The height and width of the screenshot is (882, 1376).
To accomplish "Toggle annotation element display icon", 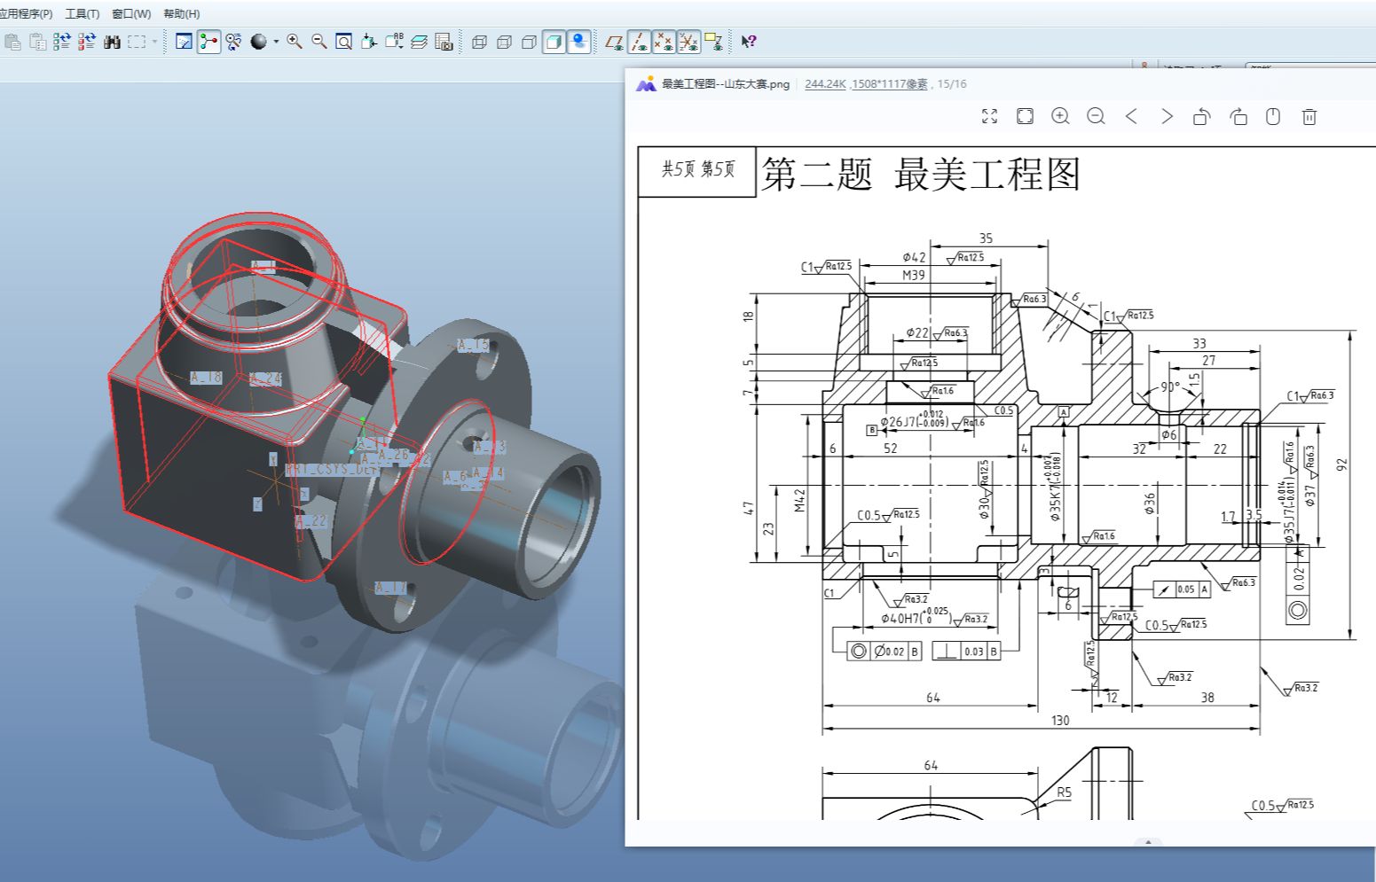I will pos(713,42).
